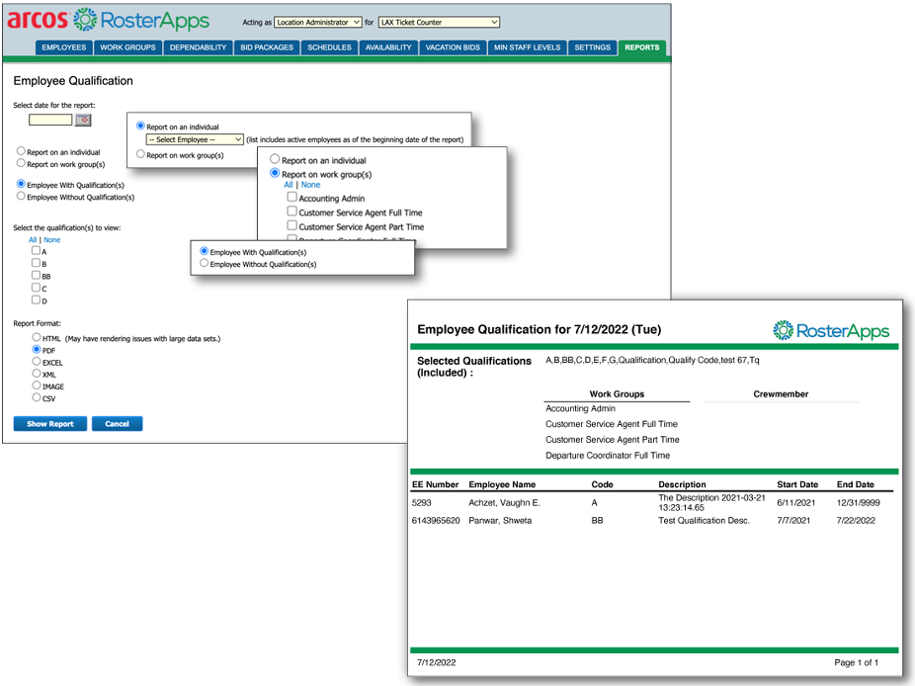Select PDF report format
915x686 pixels.
pos(37,349)
